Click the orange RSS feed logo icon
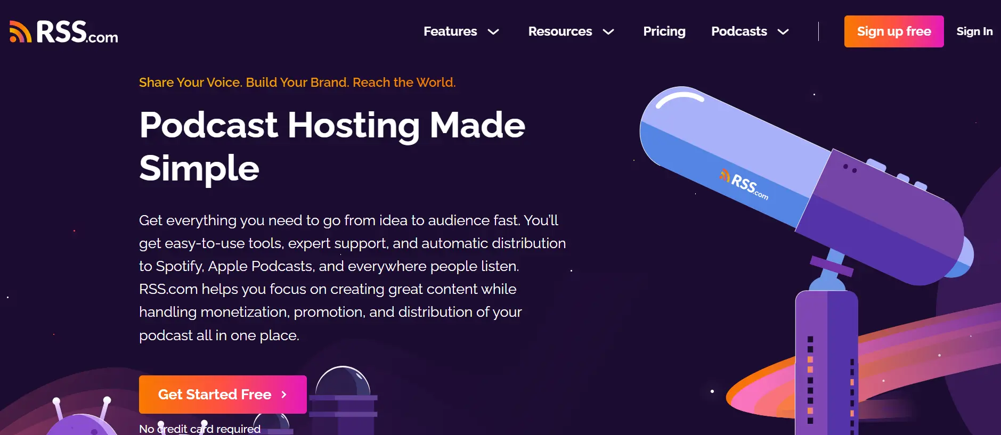Image resolution: width=1001 pixels, height=435 pixels. (20, 32)
